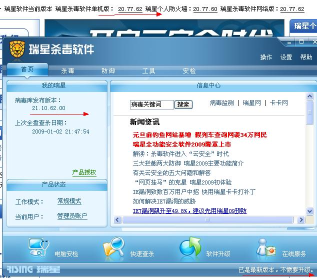Image resolution: width=317 pixels, height=278 pixels.
Task: Open news 如何解决IE7漏洞的威胁
Action: click(164, 201)
